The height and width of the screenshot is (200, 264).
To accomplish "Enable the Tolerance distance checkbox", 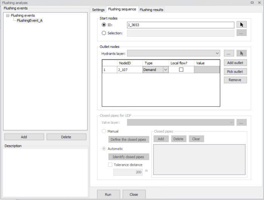I will coord(110,165).
